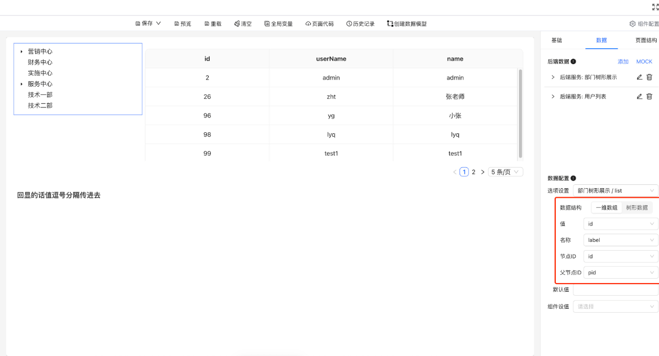Viewport: 659px width, 356px height.
Task: Click the 默认值 input field
Action: (615, 290)
